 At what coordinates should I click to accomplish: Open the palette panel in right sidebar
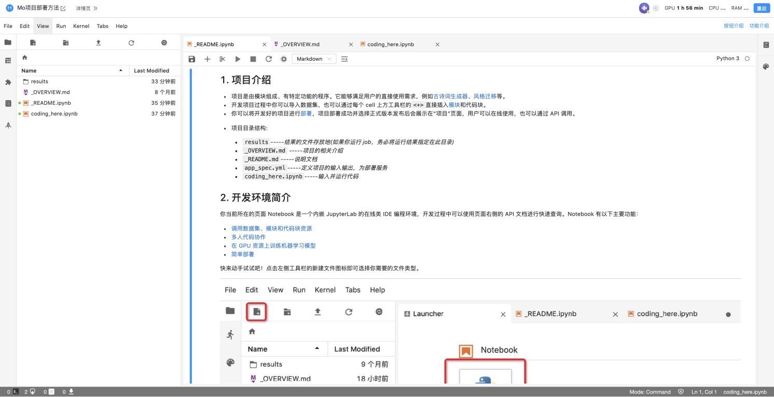766,66
